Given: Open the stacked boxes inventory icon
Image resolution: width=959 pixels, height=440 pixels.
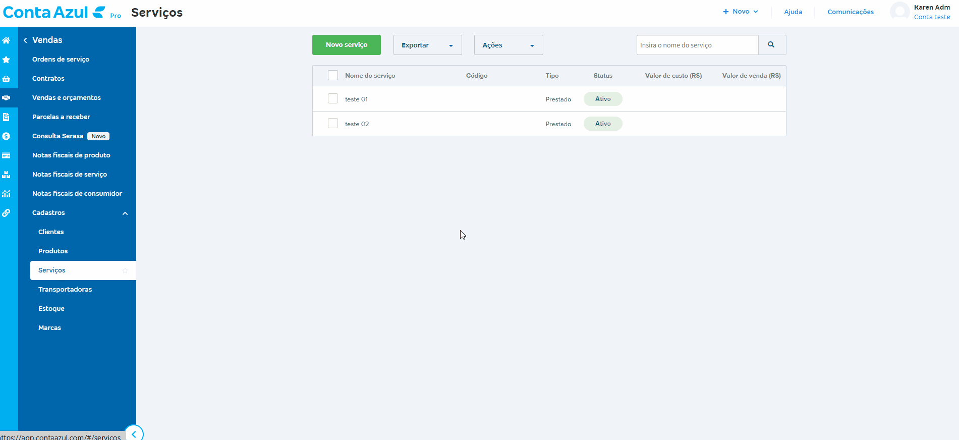Looking at the screenshot, I should coord(6,175).
